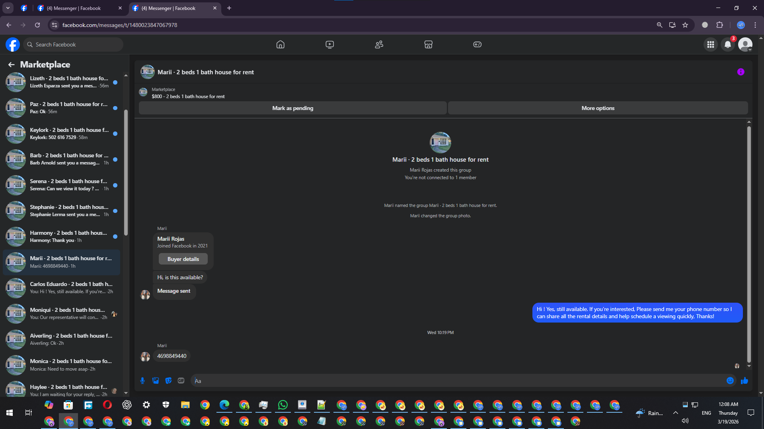This screenshot has width=764, height=429.
Task: Open notifications bell with badge
Action: point(728,44)
